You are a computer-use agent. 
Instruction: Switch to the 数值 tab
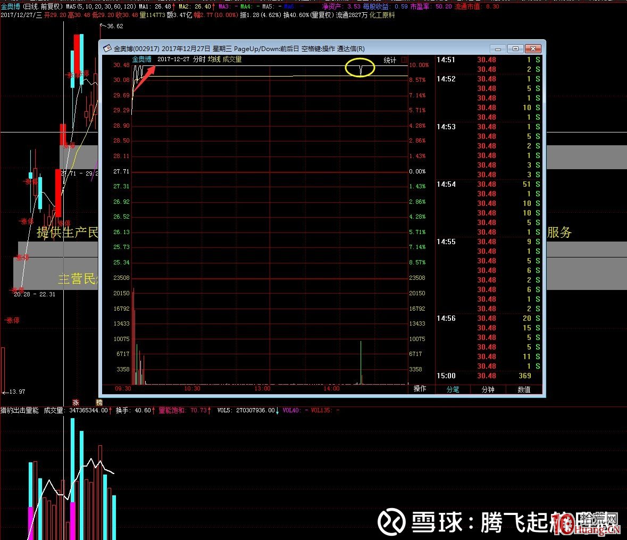tap(523, 389)
